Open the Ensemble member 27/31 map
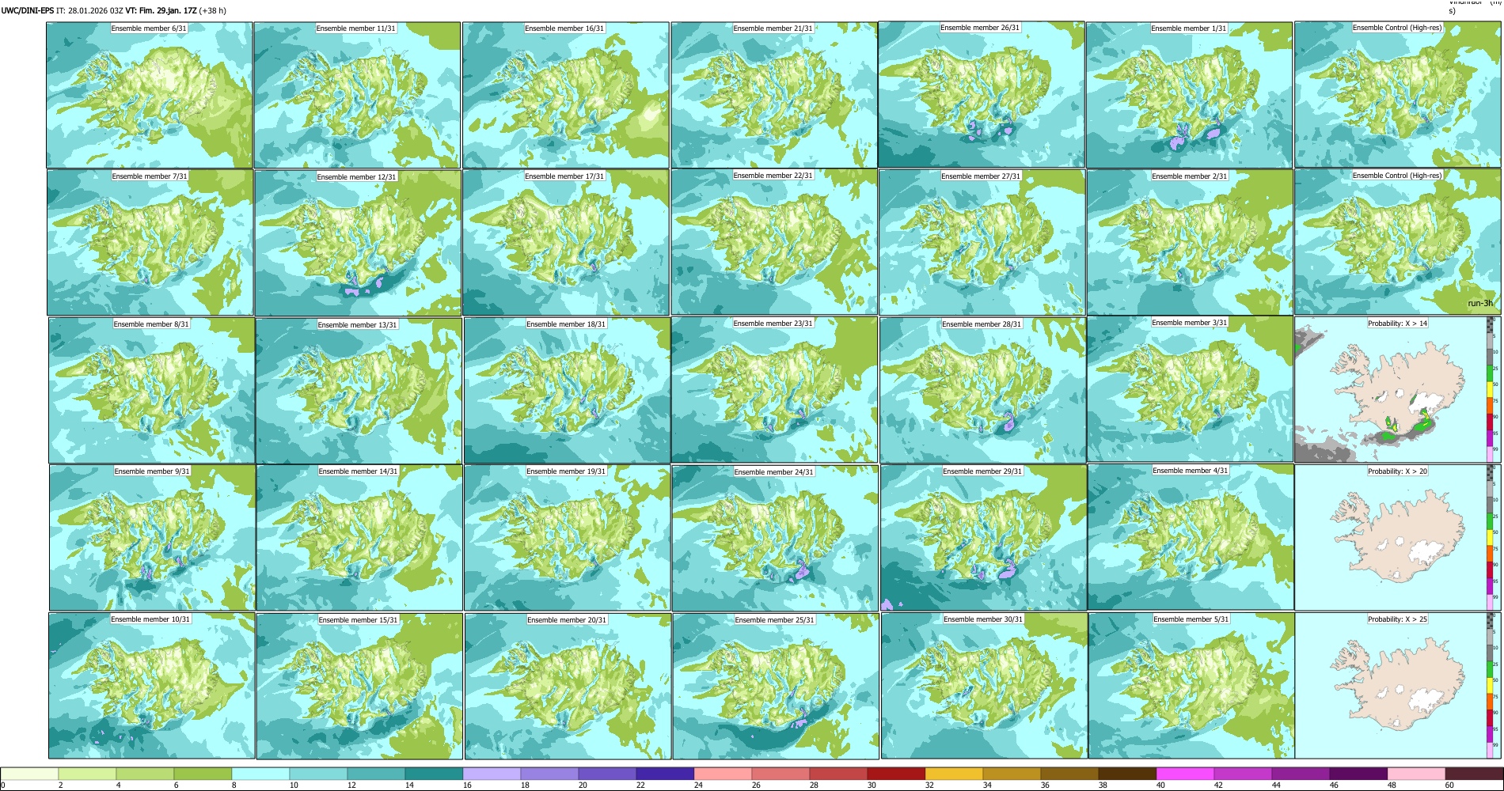 (982, 242)
